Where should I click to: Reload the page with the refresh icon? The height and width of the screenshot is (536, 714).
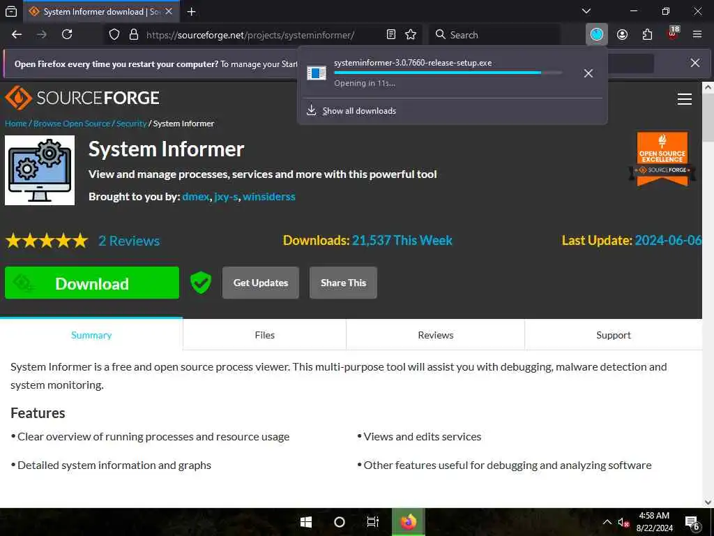[x=67, y=35]
